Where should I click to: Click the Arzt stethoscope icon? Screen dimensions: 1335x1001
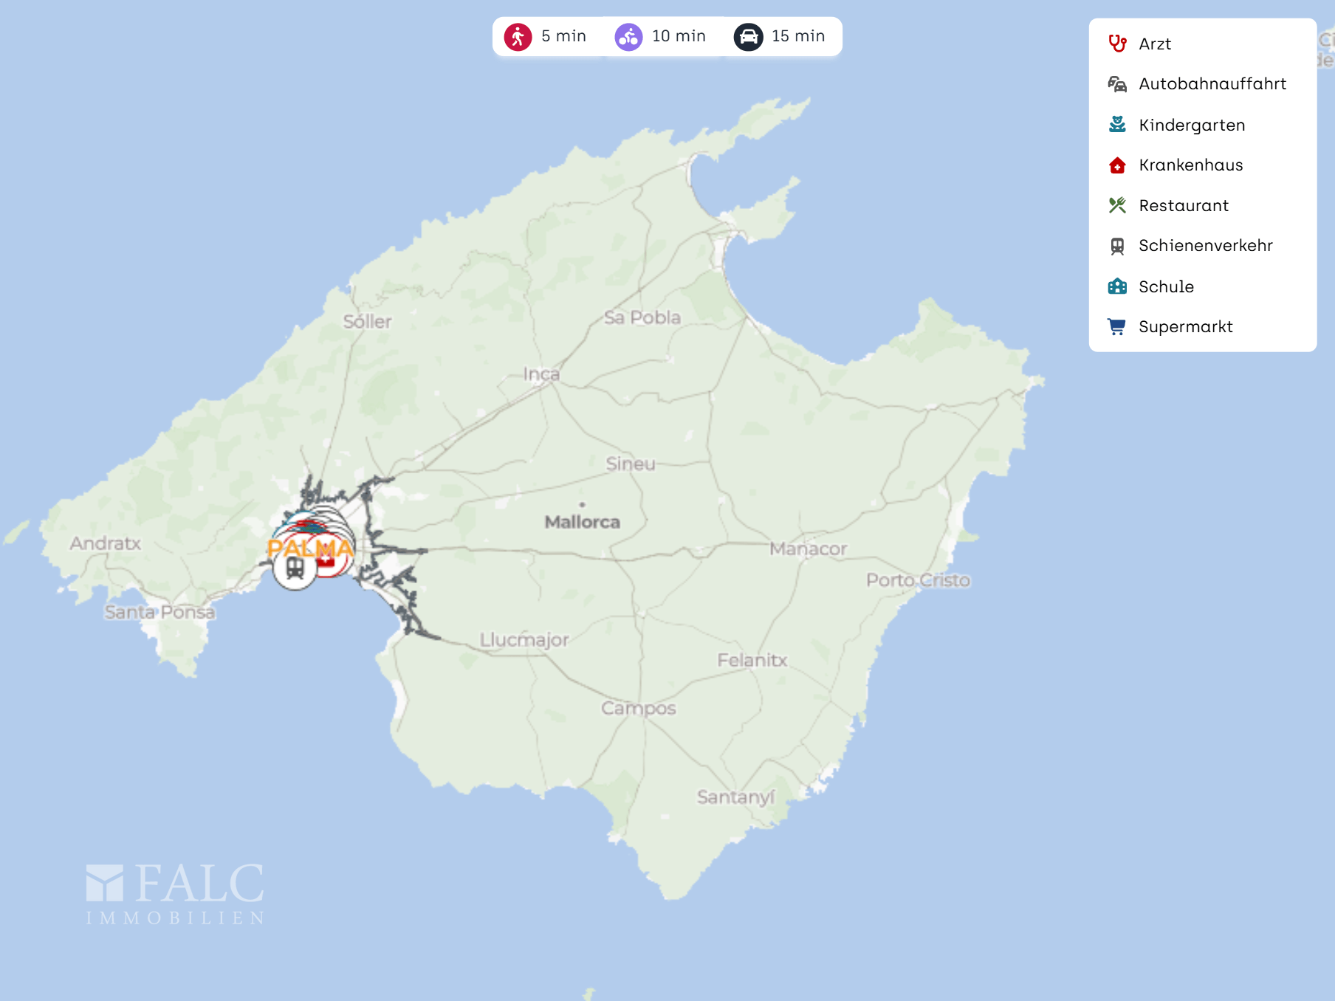click(1117, 44)
